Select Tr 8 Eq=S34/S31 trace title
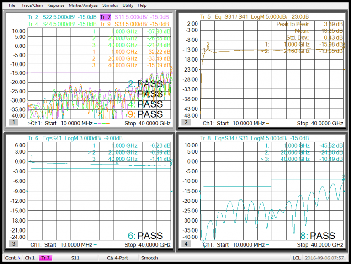 (x=255, y=138)
